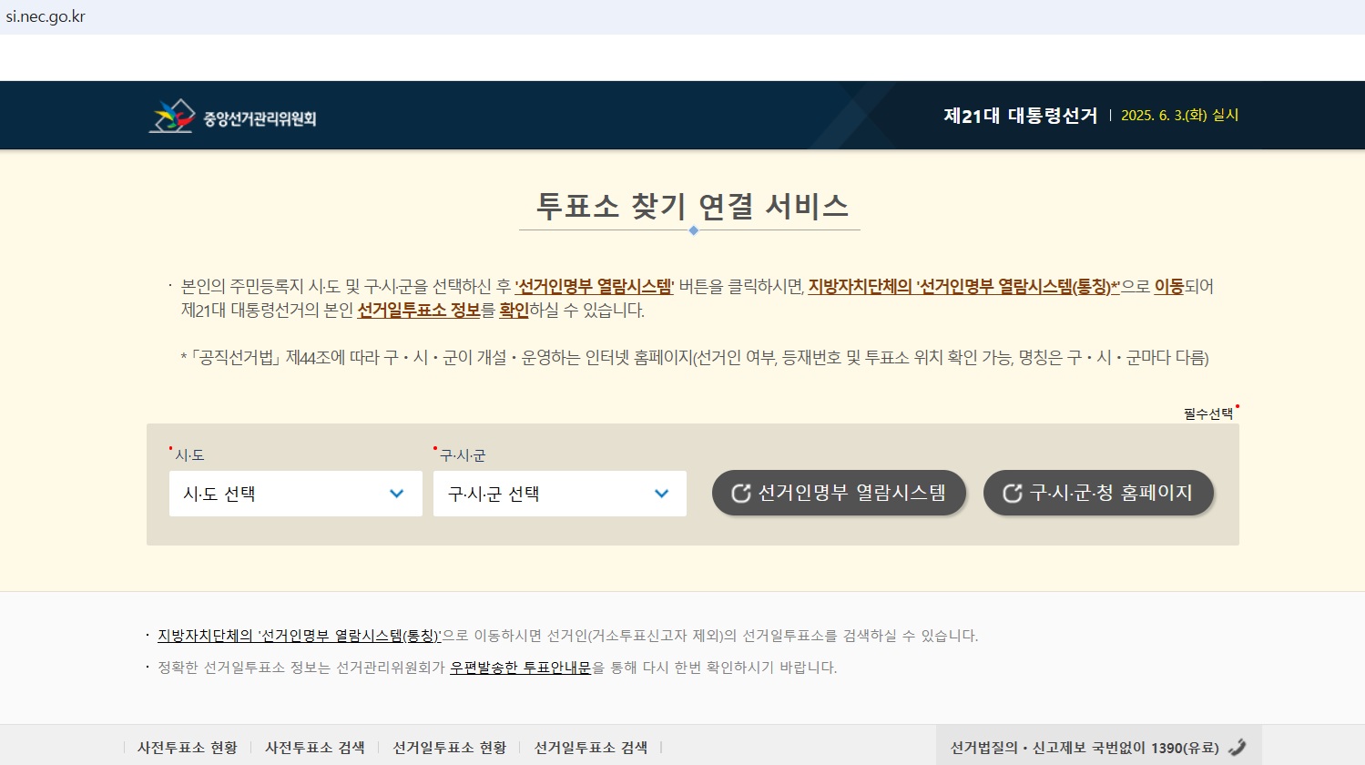
Task: Click the refresh icon on 구·시·군·청 홈페이지 button
Action: tap(1009, 492)
